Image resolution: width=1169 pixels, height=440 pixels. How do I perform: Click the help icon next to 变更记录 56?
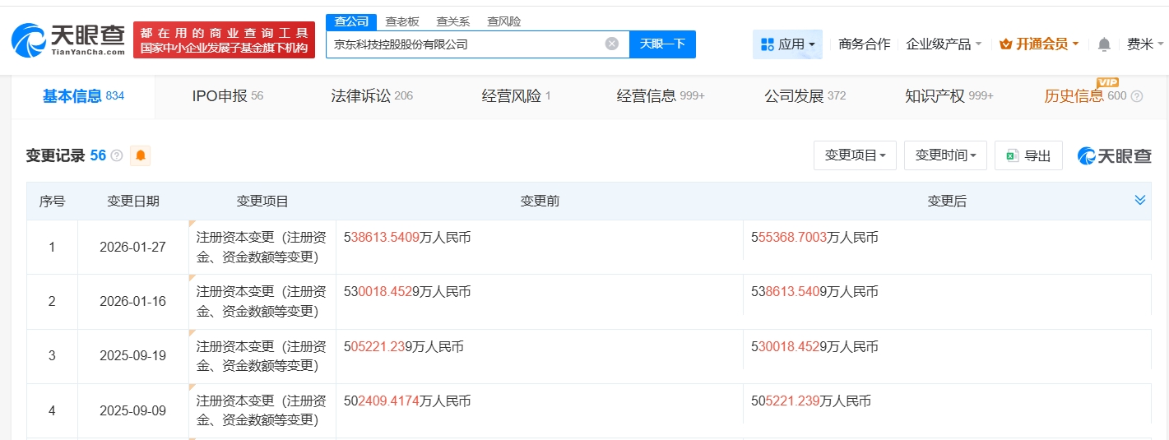pyautogui.click(x=117, y=155)
